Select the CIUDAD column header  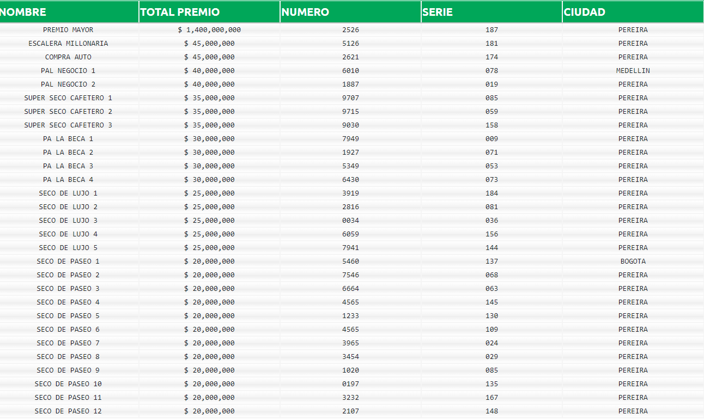585,12
